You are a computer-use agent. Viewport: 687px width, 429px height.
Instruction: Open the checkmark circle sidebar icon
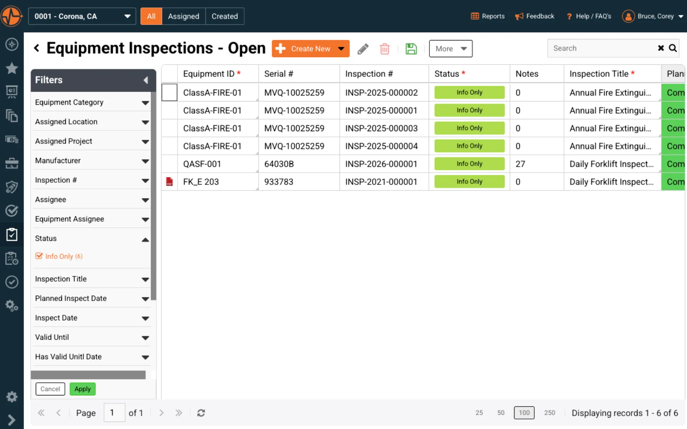[12, 282]
